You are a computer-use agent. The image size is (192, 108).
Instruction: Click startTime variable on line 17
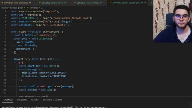point(34,66)
